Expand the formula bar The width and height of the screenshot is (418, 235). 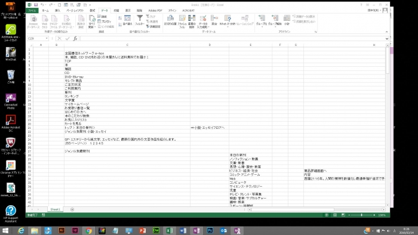point(386,39)
